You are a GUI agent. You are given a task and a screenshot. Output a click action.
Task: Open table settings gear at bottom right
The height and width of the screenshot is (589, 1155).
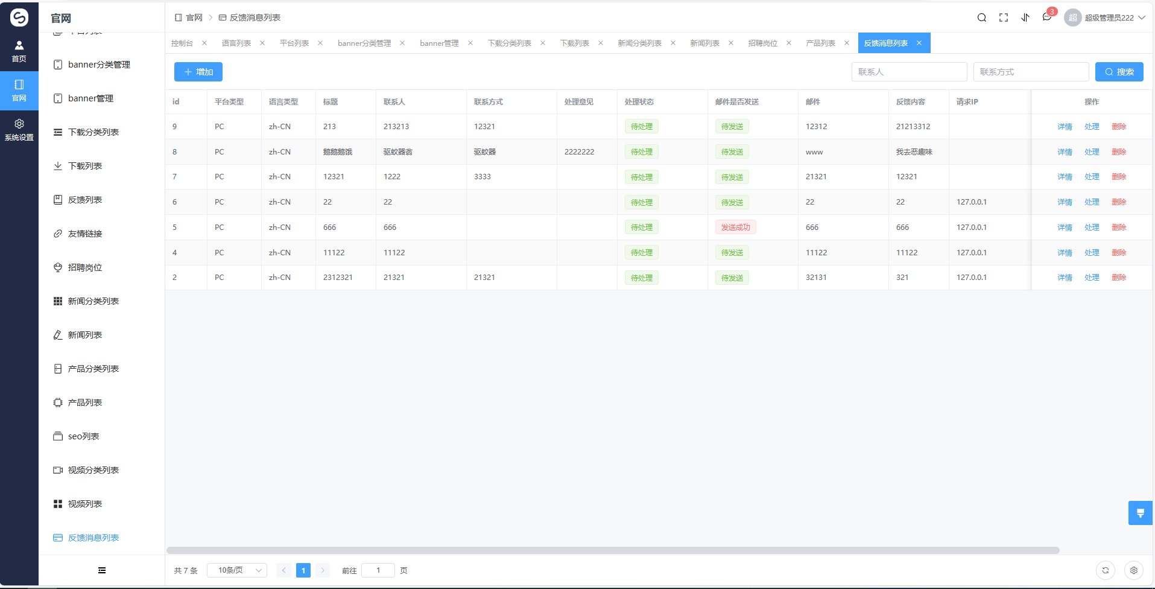(x=1134, y=570)
